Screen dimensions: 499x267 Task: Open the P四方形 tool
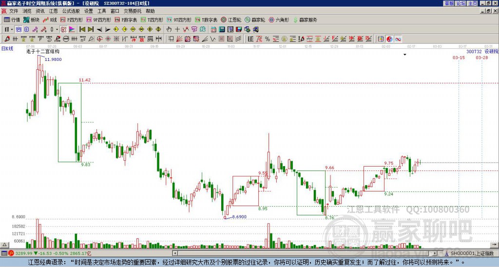pyautogui.click(x=72, y=19)
